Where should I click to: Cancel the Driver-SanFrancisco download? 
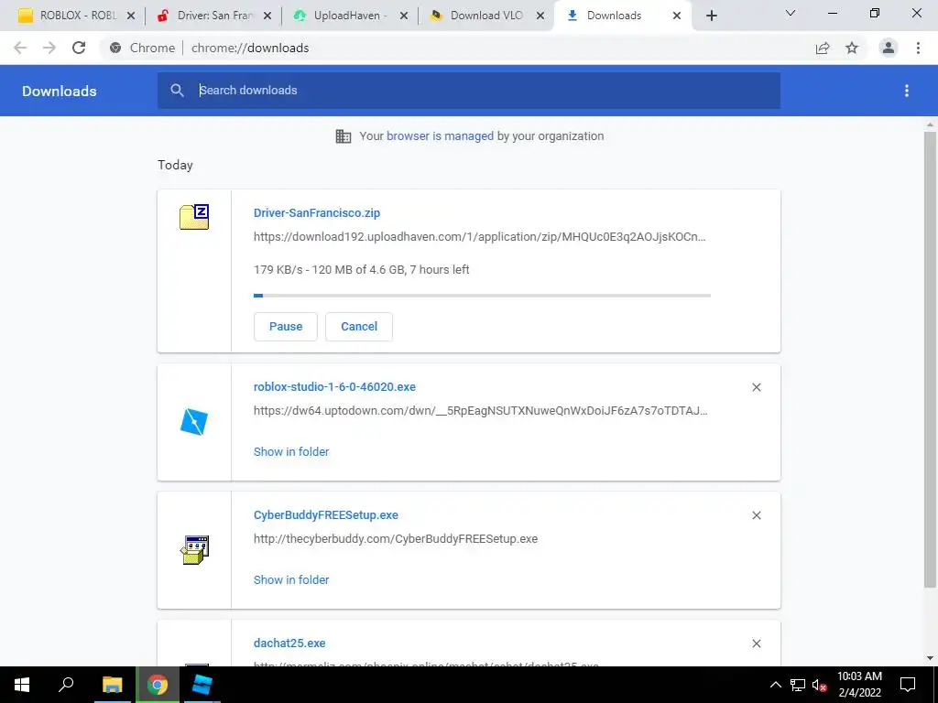[x=359, y=327]
